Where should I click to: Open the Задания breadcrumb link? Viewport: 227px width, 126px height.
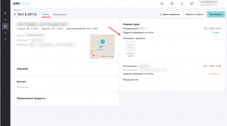pos(17,10)
